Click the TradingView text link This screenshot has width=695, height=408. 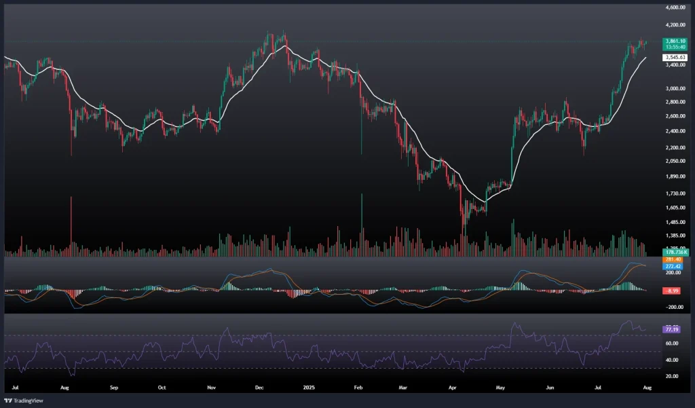[x=30, y=401]
